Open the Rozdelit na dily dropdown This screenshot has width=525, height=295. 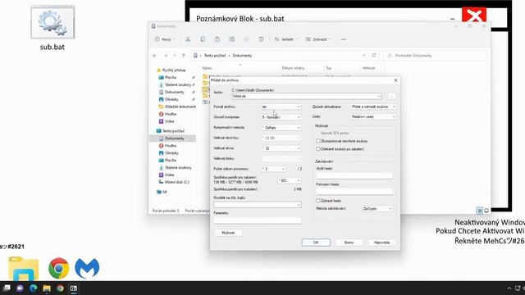[258, 205]
